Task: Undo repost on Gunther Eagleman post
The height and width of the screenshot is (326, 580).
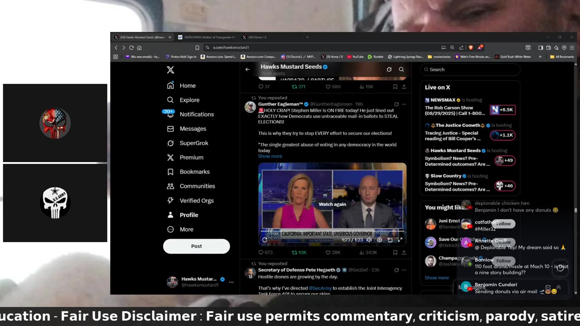Action: tap(299, 253)
